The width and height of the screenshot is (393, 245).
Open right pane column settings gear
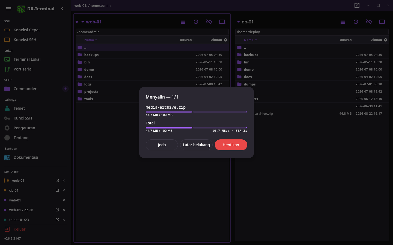coord(385,40)
